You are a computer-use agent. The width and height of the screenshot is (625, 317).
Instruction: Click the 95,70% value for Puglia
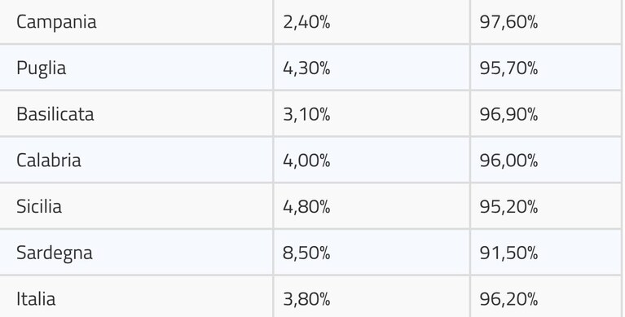pyautogui.click(x=508, y=68)
